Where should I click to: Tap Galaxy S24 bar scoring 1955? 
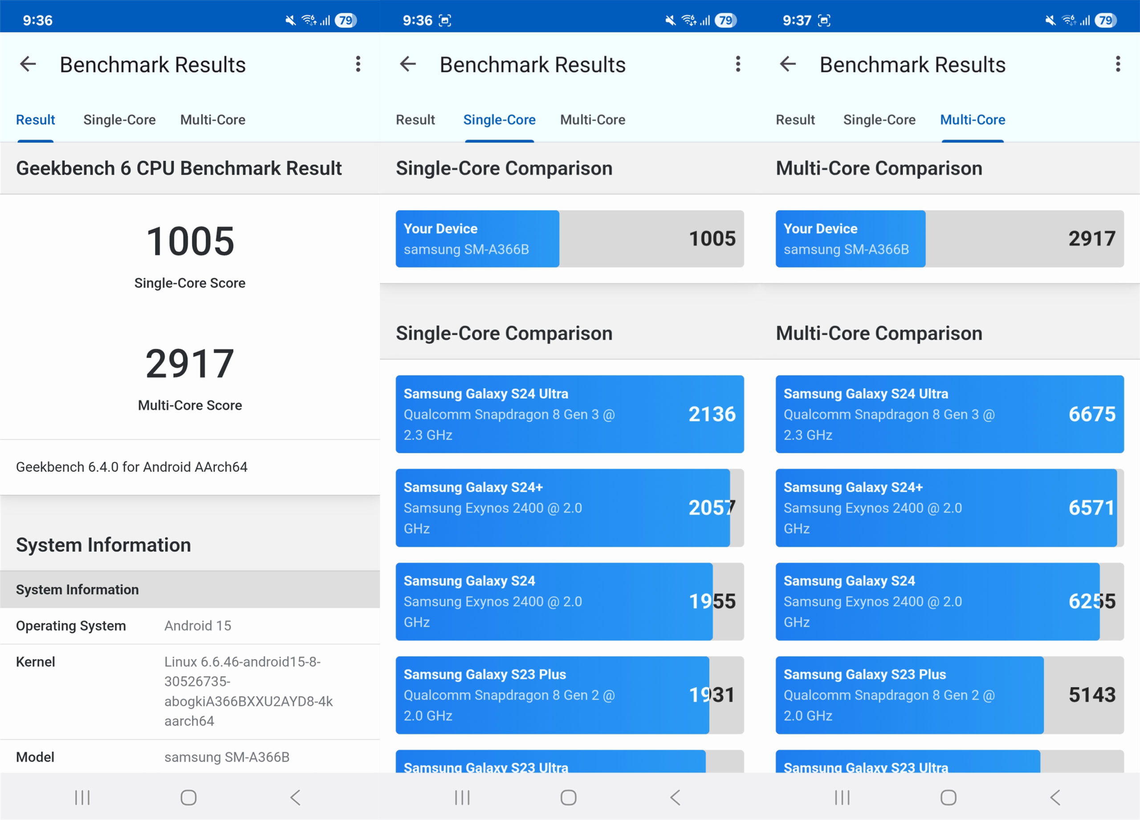coord(570,601)
